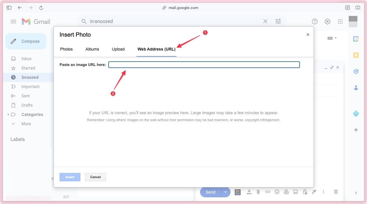Open Google Keep in the side panel
This screenshot has width=367, height=204.
(356, 55)
